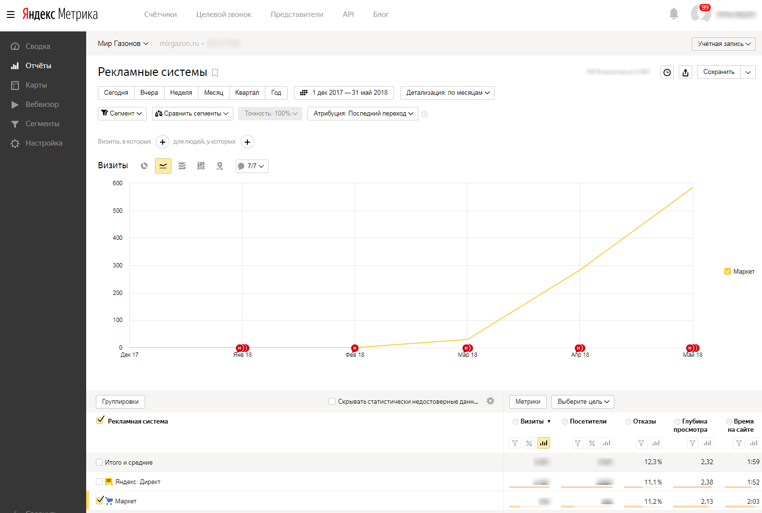Viewport: 762px width, 513px height.
Task: Toggle the Рекламная система header checkbox
Action: pyautogui.click(x=100, y=421)
